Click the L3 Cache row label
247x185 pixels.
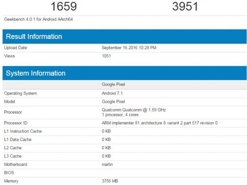(13, 156)
